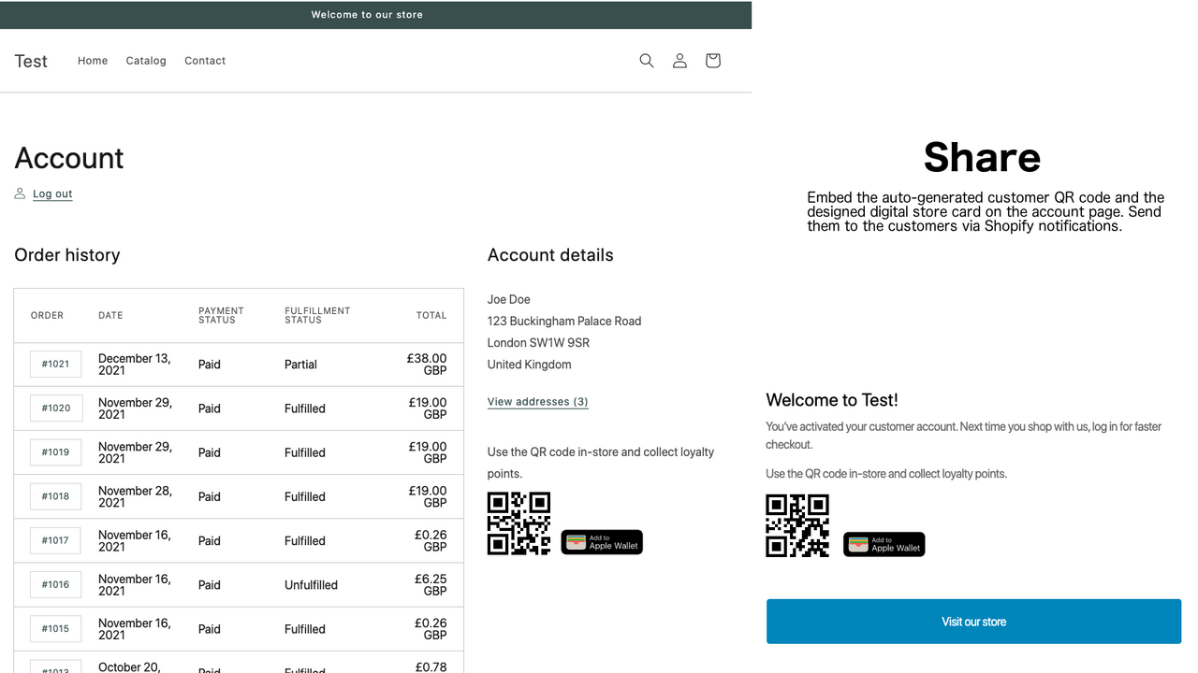This screenshot has height=673, width=1198.
Task: Open order #1019 details
Action: [x=55, y=451]
